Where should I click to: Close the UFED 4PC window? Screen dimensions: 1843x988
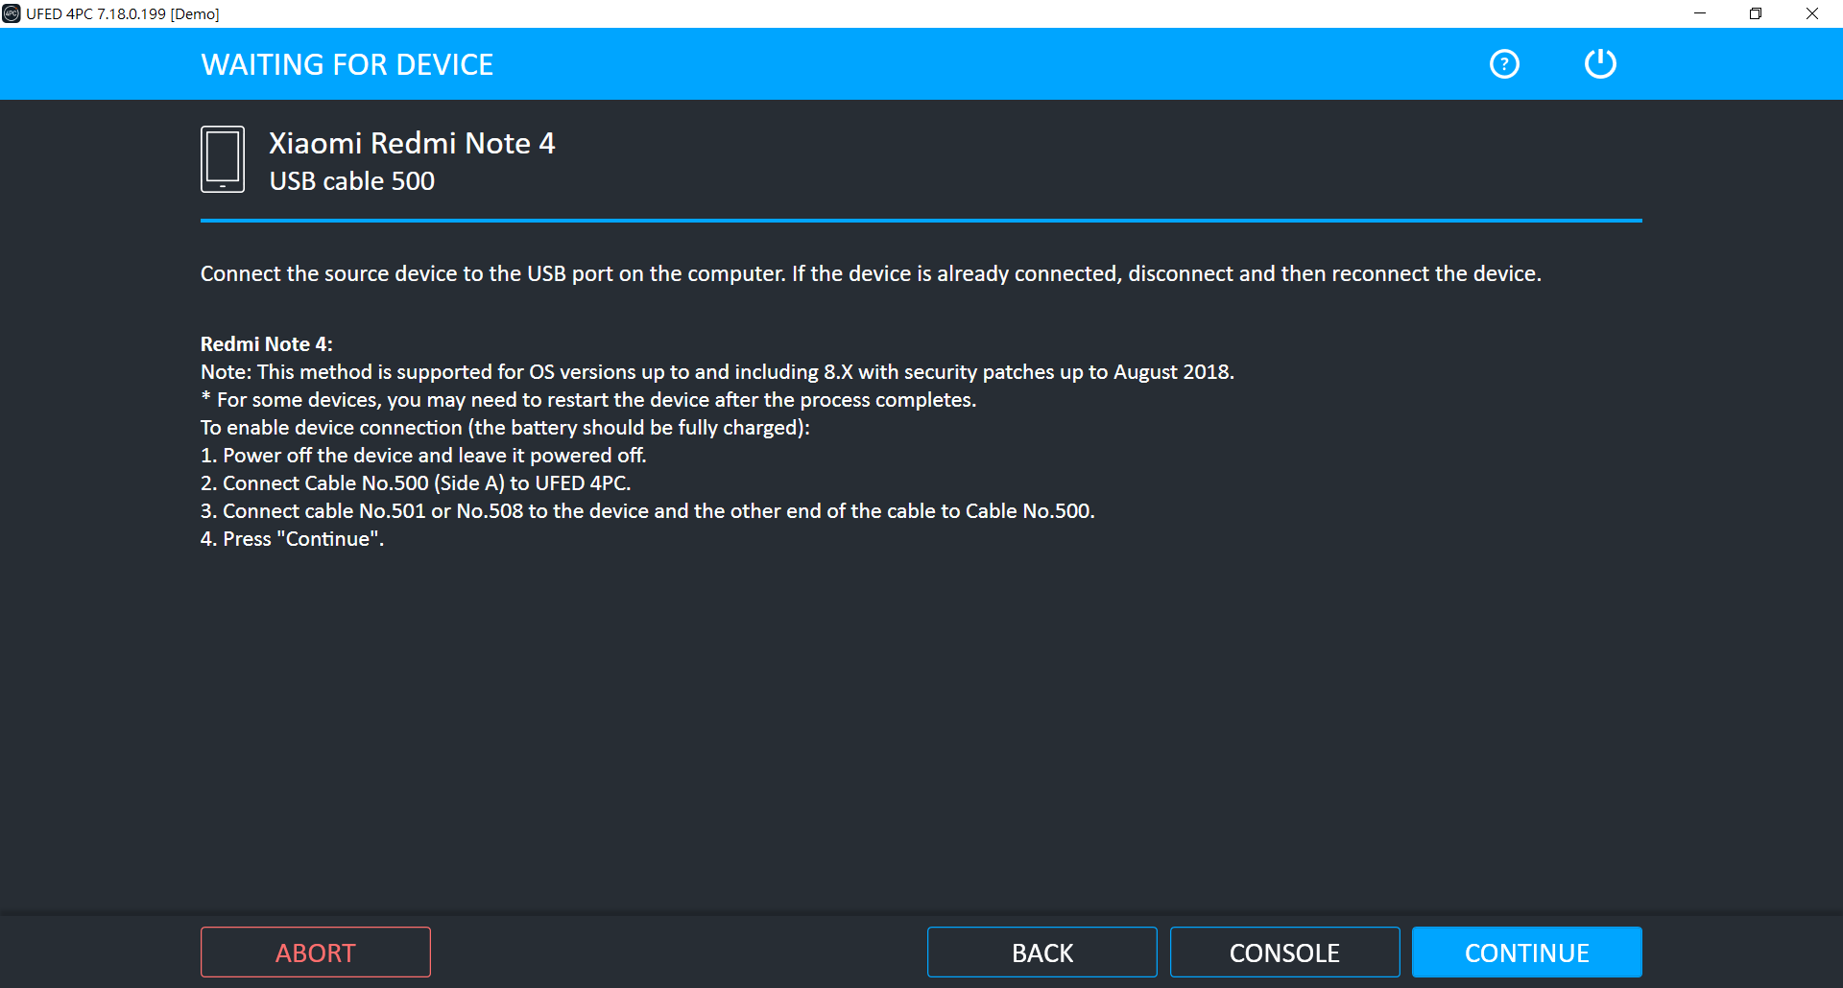[1812, 13]
